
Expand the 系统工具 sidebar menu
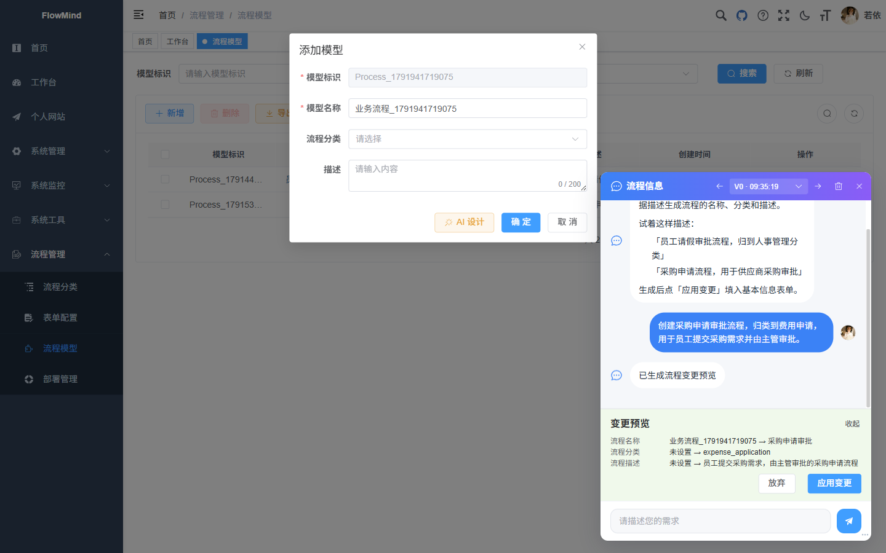[62, 220]
